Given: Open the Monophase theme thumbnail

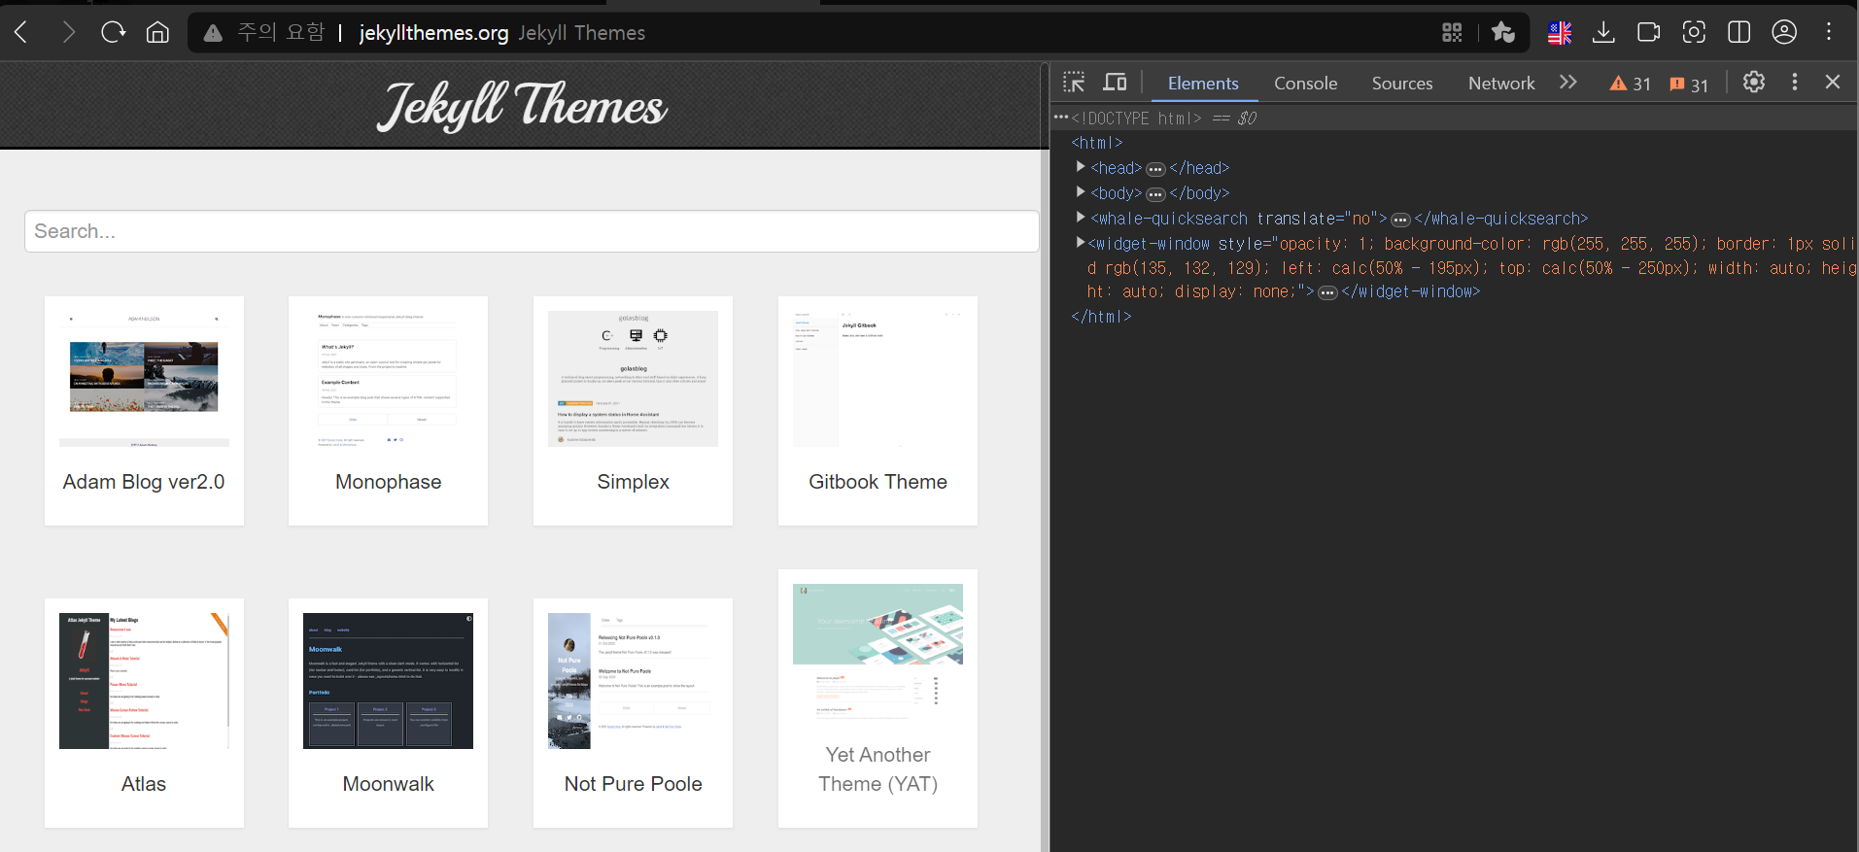Looking at the screenshot, I should (x=388, y=379).
